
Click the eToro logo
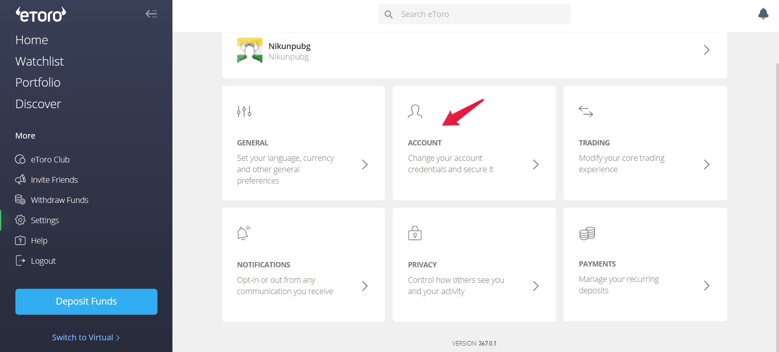point(41,14)
